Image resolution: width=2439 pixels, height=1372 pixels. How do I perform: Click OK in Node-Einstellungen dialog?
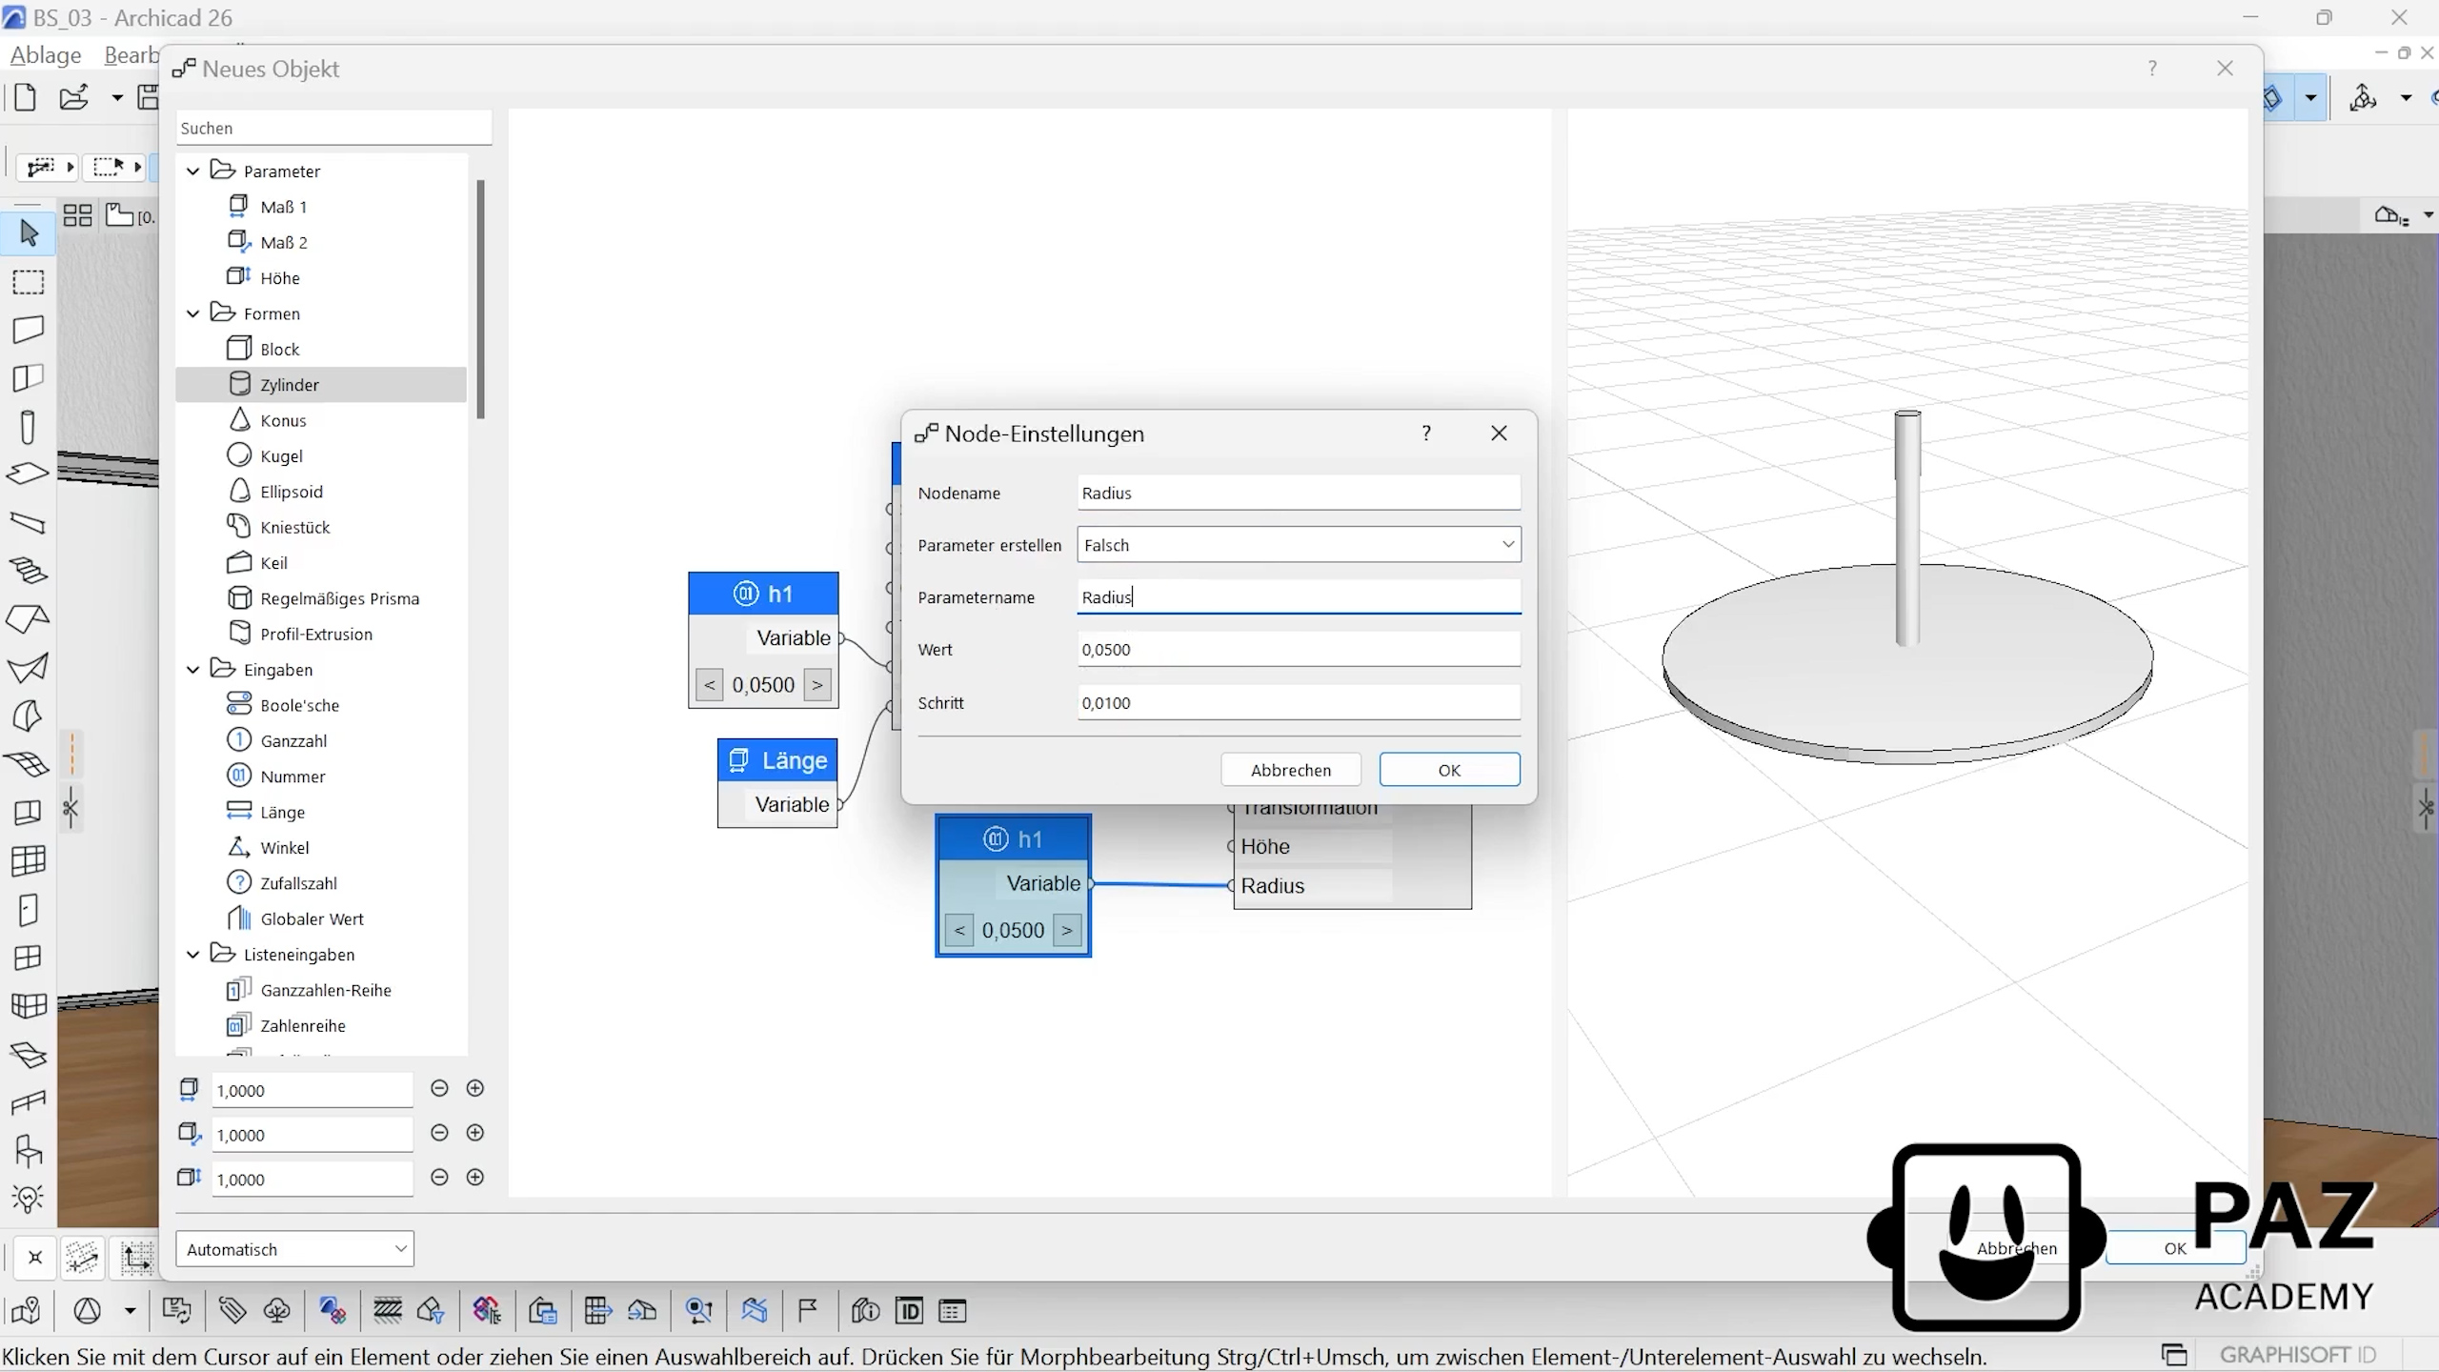(1449, 770)
